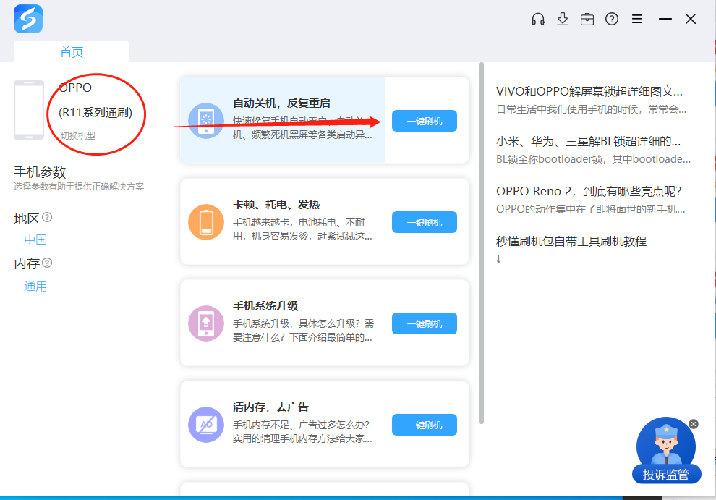
Task: Select the 中国 region option
Action: pos(35,240)
